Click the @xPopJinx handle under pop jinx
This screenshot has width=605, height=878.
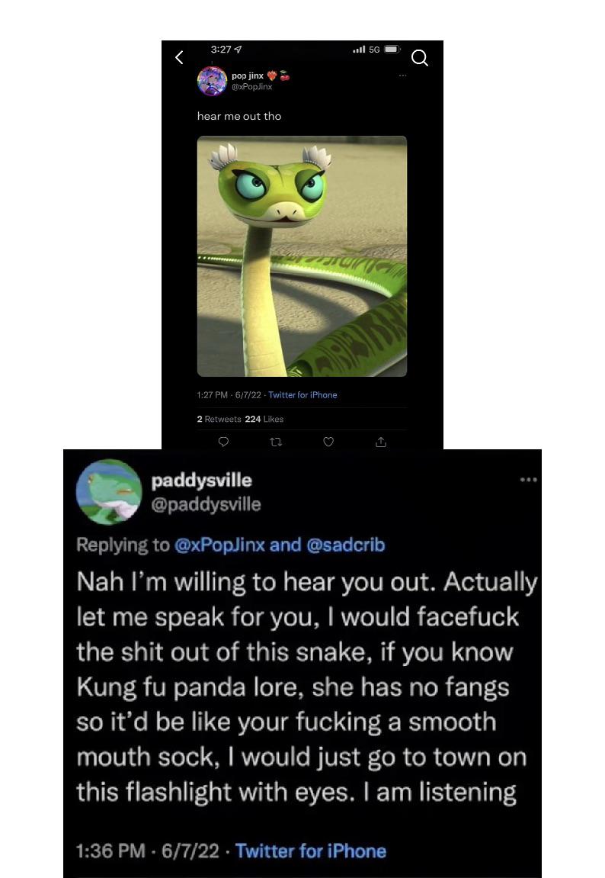coord(252,87)
